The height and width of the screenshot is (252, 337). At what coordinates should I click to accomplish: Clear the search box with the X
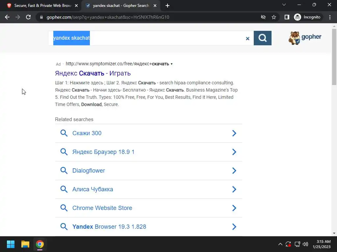click(x=247, y=38)
